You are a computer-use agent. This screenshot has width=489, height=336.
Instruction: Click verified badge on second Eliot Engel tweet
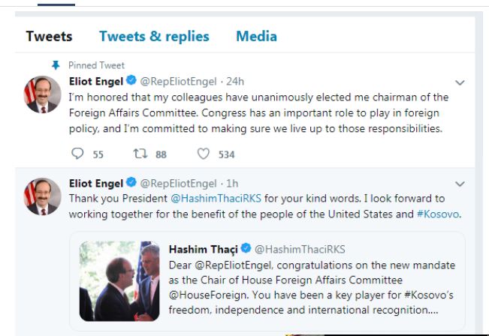click(131, 183)
